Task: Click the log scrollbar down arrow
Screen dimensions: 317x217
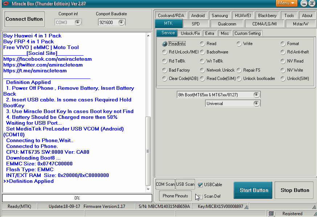Action: coord(148,189)
